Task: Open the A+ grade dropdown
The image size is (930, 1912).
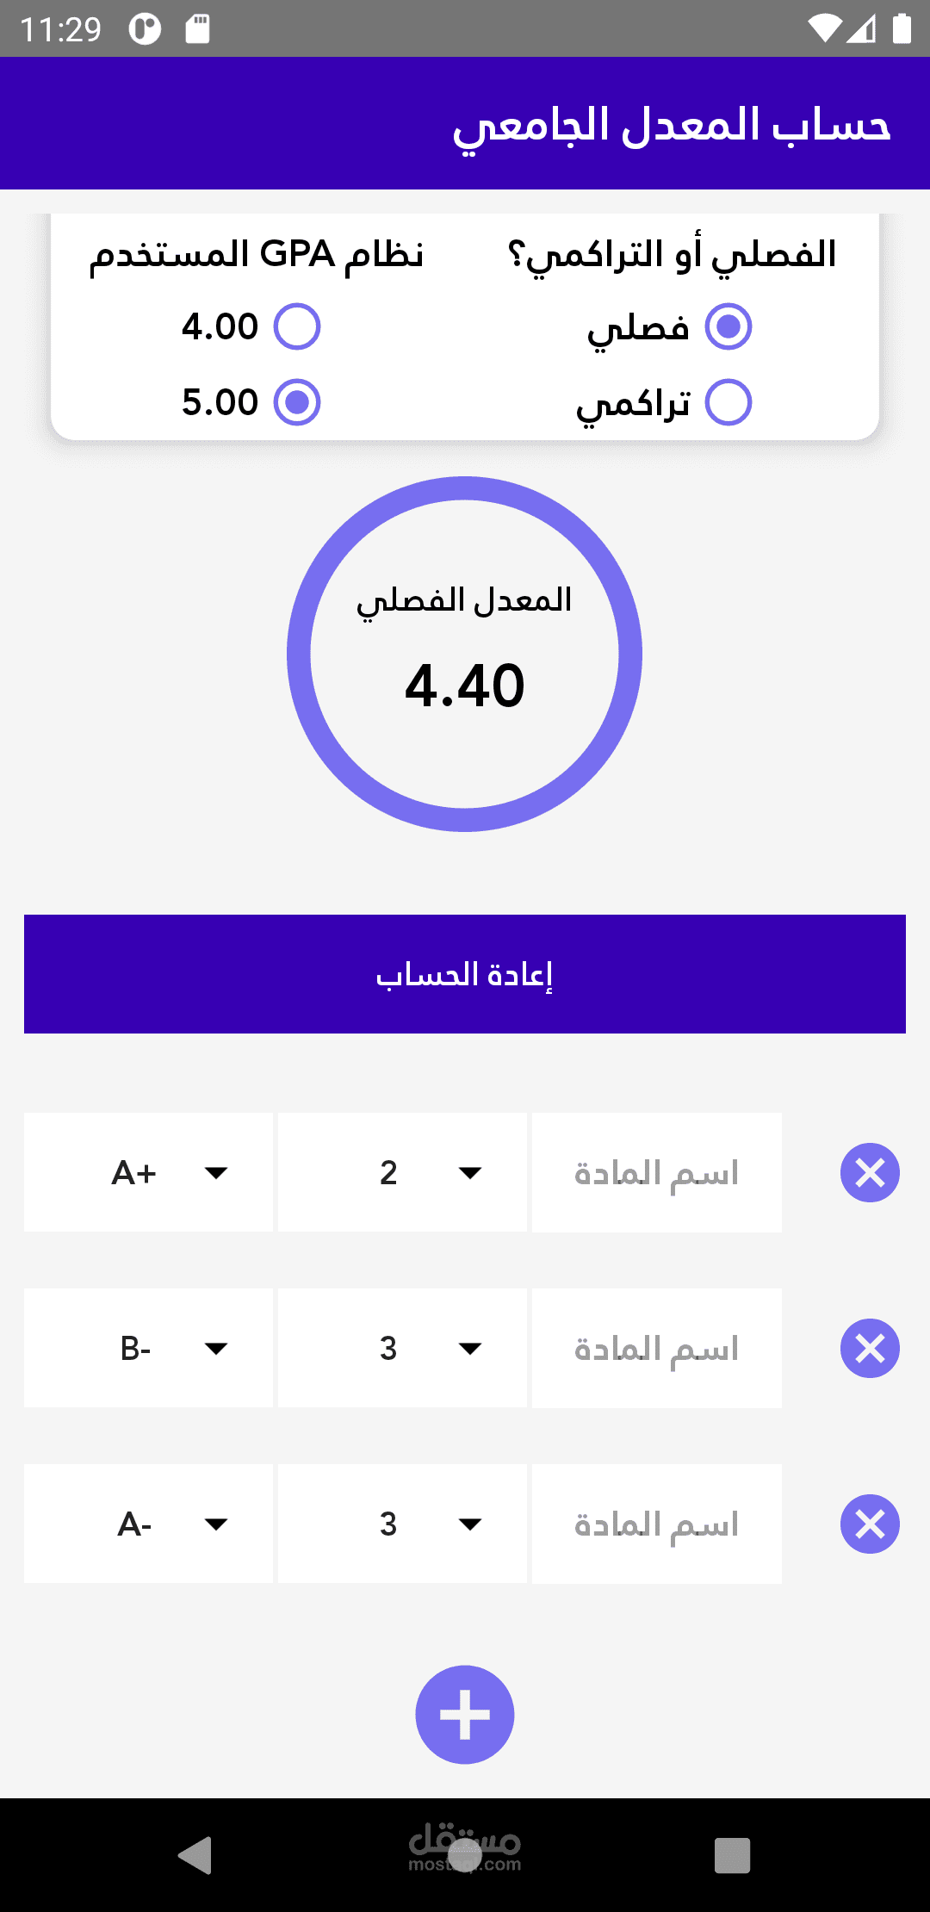Action: (x=149, y=1172)
